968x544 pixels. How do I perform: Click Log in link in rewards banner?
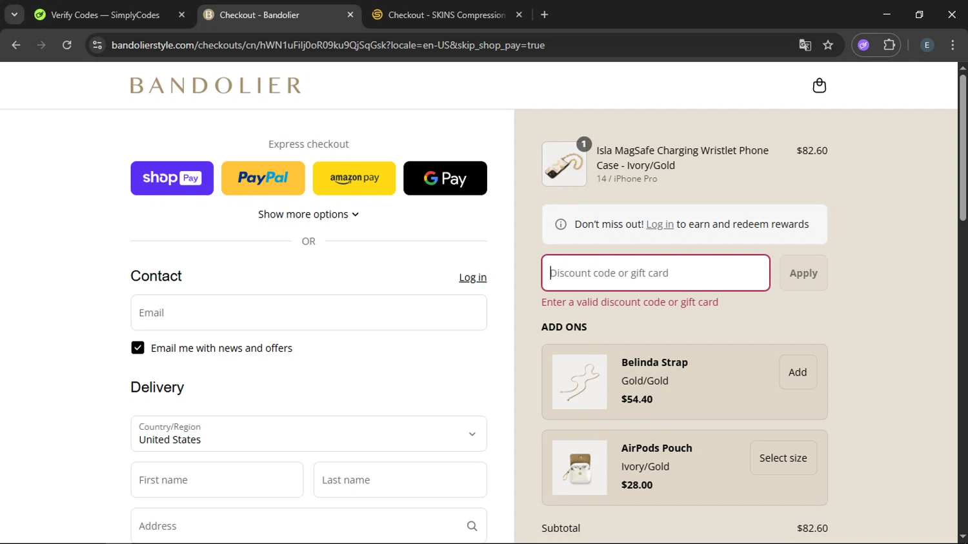point(660,225)
